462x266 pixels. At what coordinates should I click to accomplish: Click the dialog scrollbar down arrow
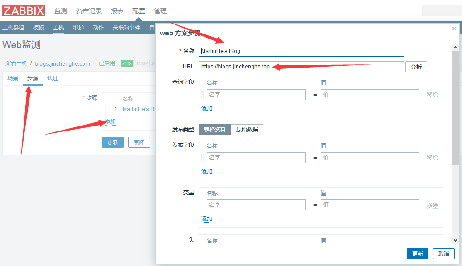tap(455, 240)
